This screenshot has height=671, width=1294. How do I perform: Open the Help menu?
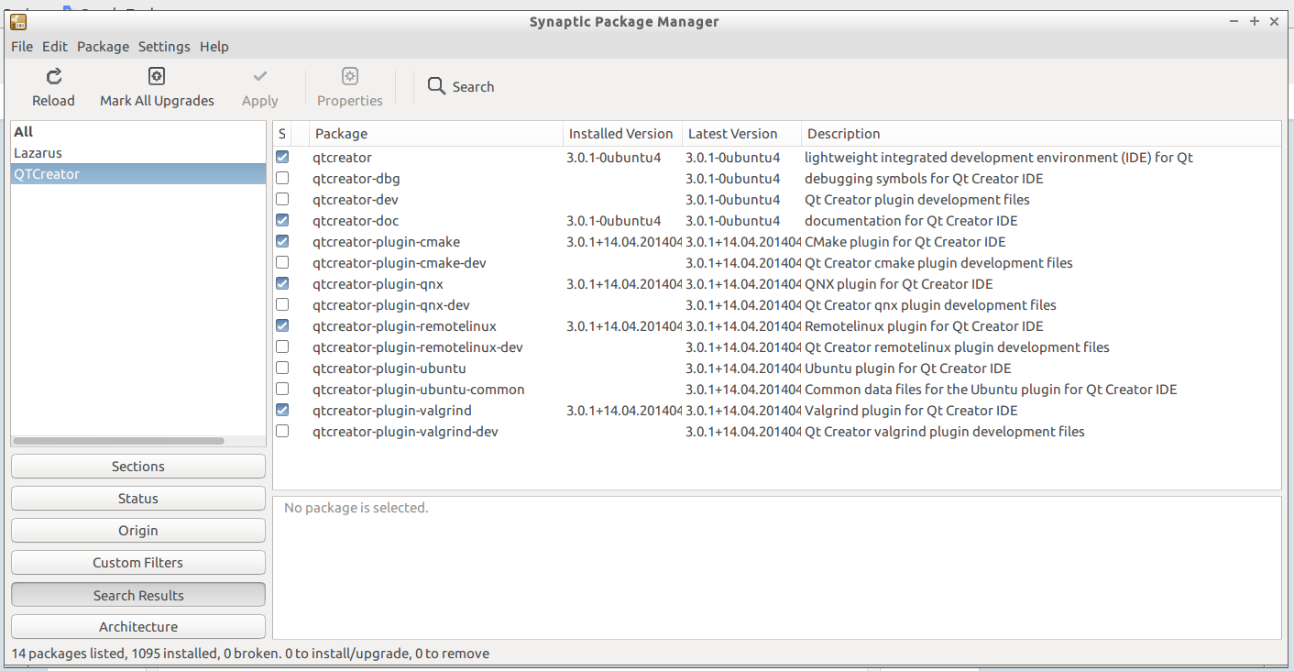tap(214, 47)
